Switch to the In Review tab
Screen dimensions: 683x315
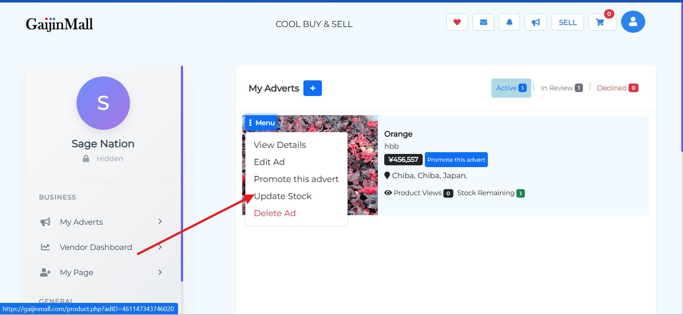[561, 88]
